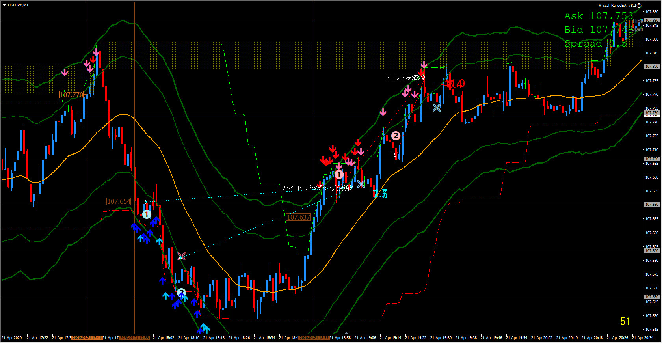Click the 107.550 price level tag

(652, 297)
